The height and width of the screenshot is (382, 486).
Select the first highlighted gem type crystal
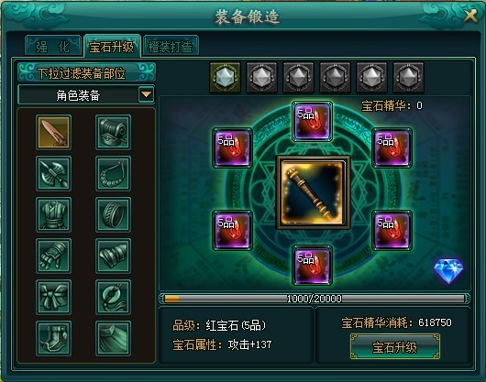[x=225, y=77]
